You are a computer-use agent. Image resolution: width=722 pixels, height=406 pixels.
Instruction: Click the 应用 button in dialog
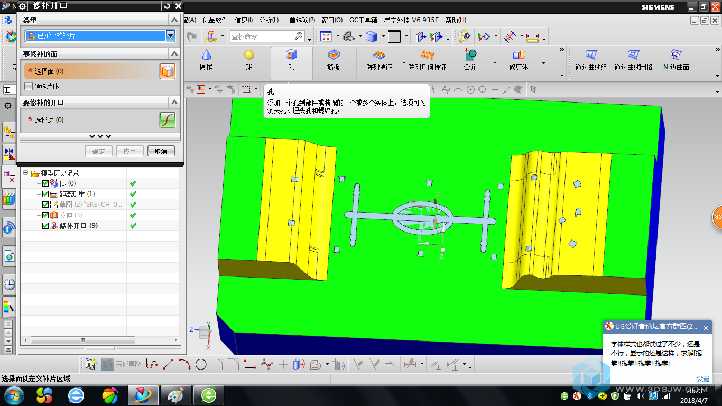pyautogui.click(x=130, y=151)
